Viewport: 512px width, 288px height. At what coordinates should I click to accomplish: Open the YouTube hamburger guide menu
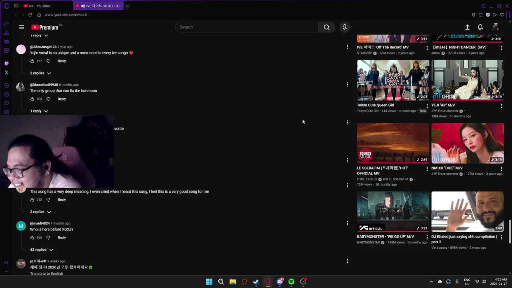coord(22,27)
